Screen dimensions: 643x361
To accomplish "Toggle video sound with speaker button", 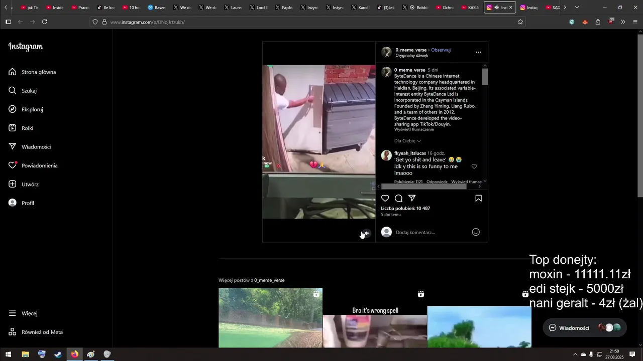I will click(367, 233).
